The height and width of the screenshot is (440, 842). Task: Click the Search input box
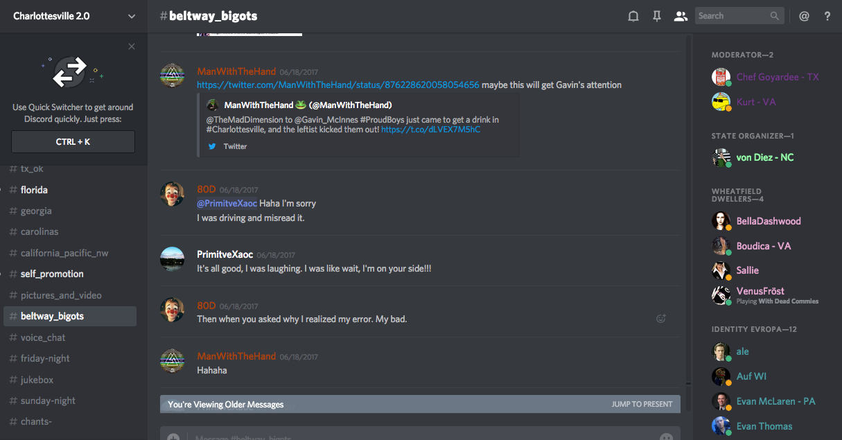click(x=732, y=16)
